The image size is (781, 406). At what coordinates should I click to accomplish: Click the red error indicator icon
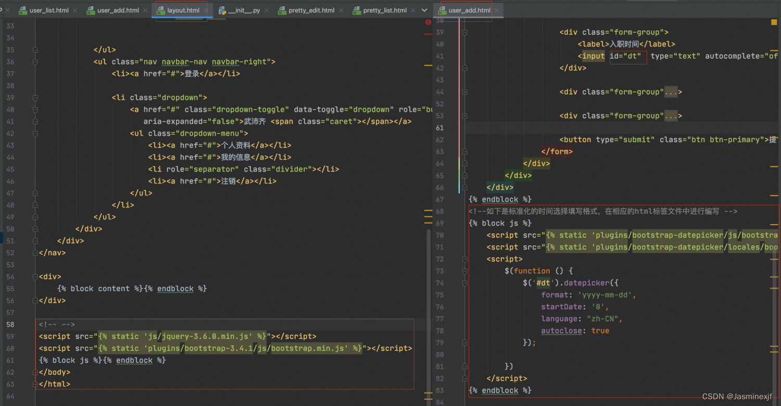pos(428,22)
